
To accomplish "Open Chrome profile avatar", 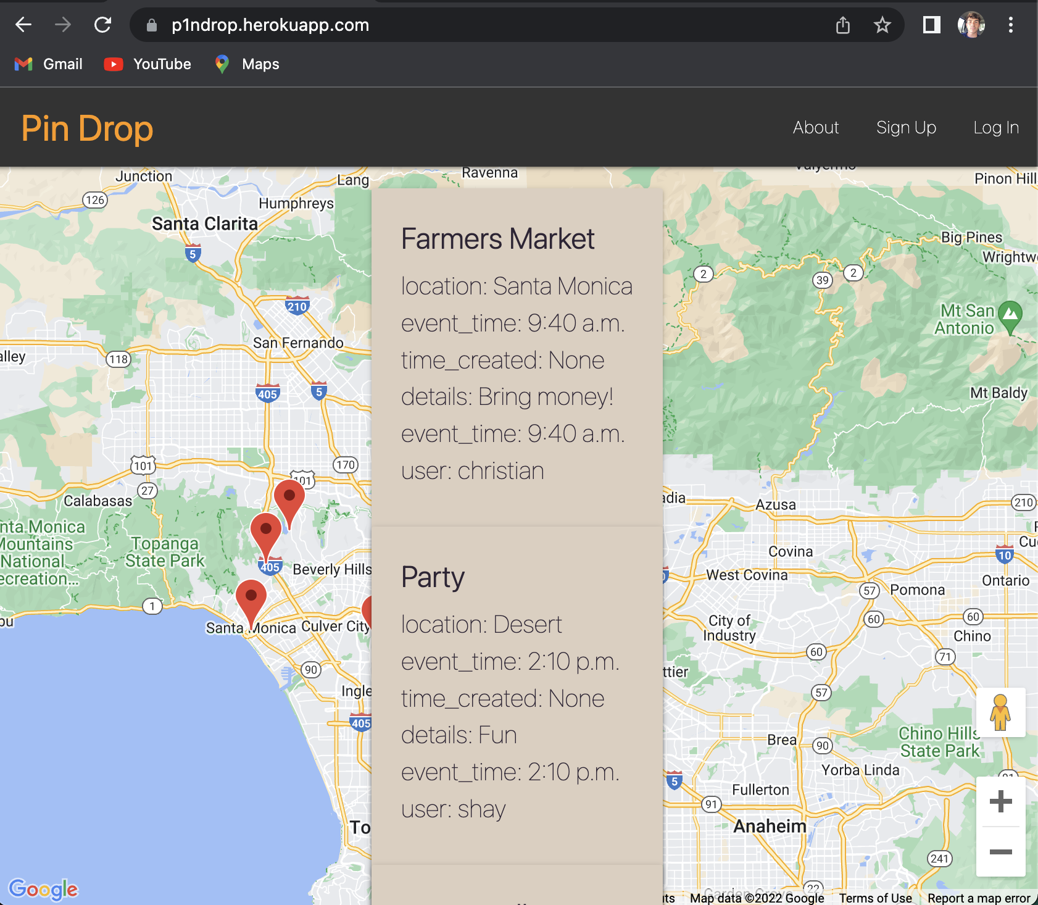I will tap(971, 25).
